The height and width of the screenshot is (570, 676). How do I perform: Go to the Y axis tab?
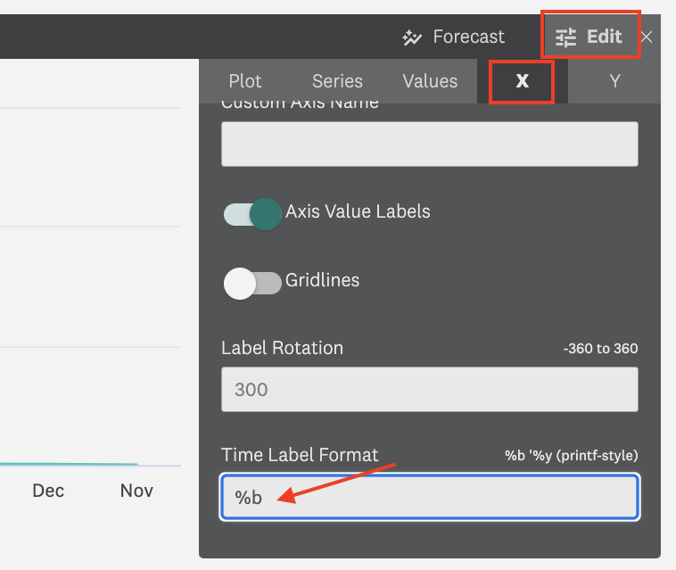(x=614, y=81)
